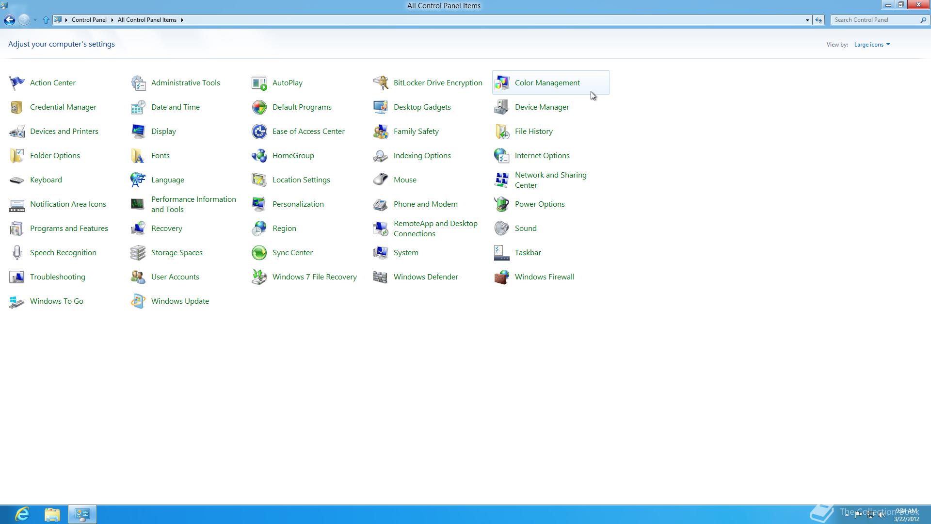
Task: Click the Power Options battery icon
Action: coord(501,204)
